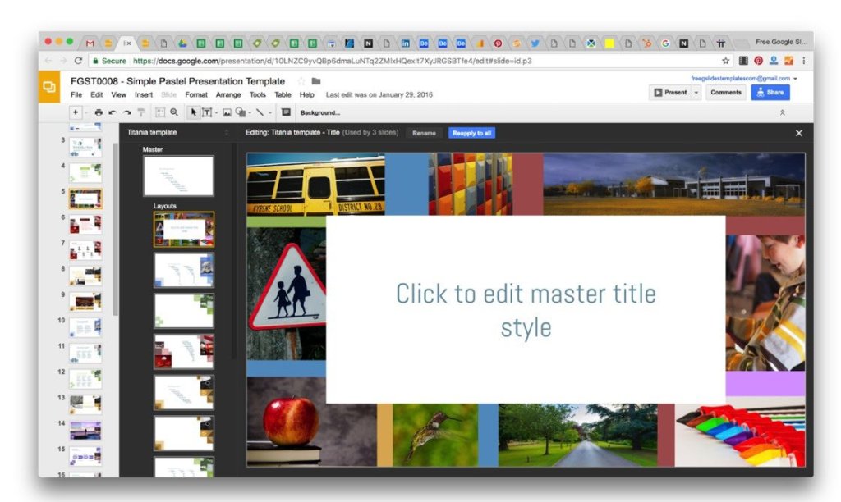Viewport: 841px width, 502px height.
Task: Click the insert comment icon in toolbar
Action: [x=286, y=112]
